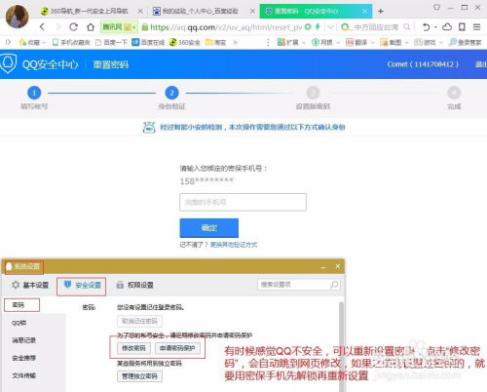Click the 申请密码保护 button
Screen dimensions: 487x392
[x=177, y=348]
